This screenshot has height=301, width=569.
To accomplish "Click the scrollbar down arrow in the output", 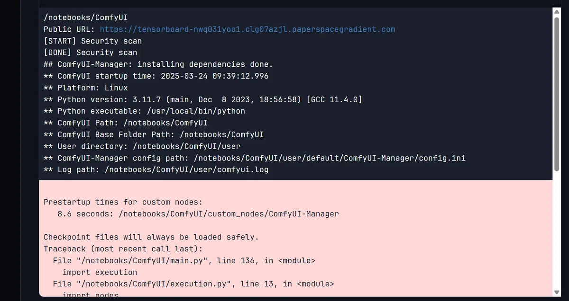I will [557, 292].
